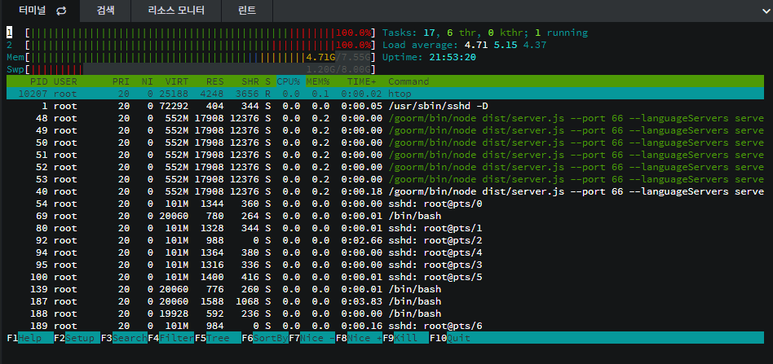Select the /bin/bash row with PID 69

click(385, 216)
